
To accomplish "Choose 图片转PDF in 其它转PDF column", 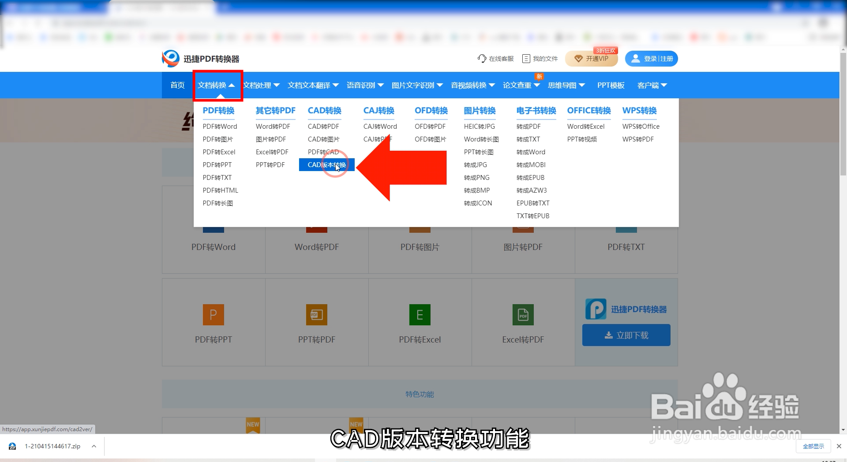I will [x=271, y=139].
